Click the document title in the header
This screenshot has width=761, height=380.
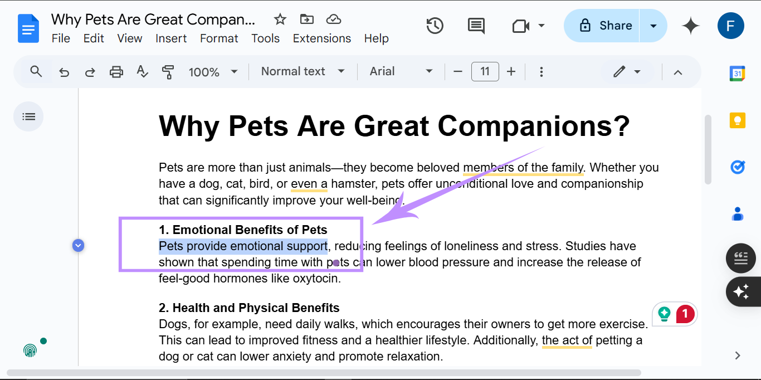[153, 20]
